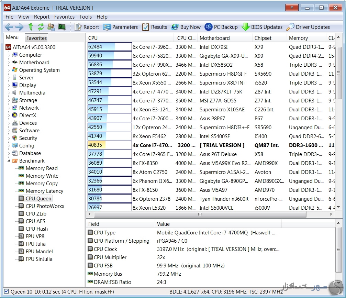
Task: Click the Database icon in tree
Action: click(14, 153)
